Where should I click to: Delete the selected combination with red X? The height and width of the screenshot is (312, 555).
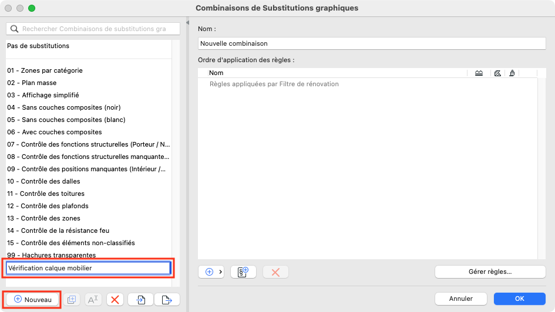pyautogui.click(x=115, y=300)
